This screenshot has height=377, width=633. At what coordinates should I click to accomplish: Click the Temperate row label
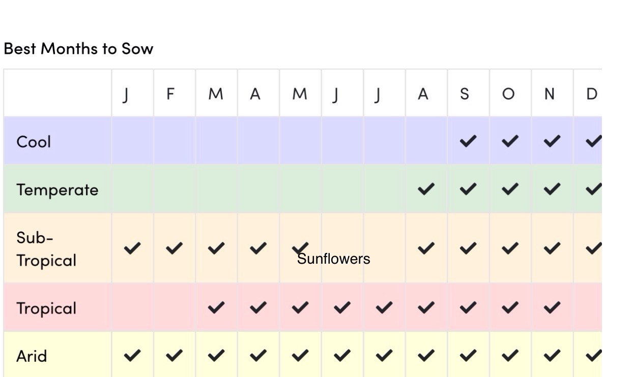[57, 190]
